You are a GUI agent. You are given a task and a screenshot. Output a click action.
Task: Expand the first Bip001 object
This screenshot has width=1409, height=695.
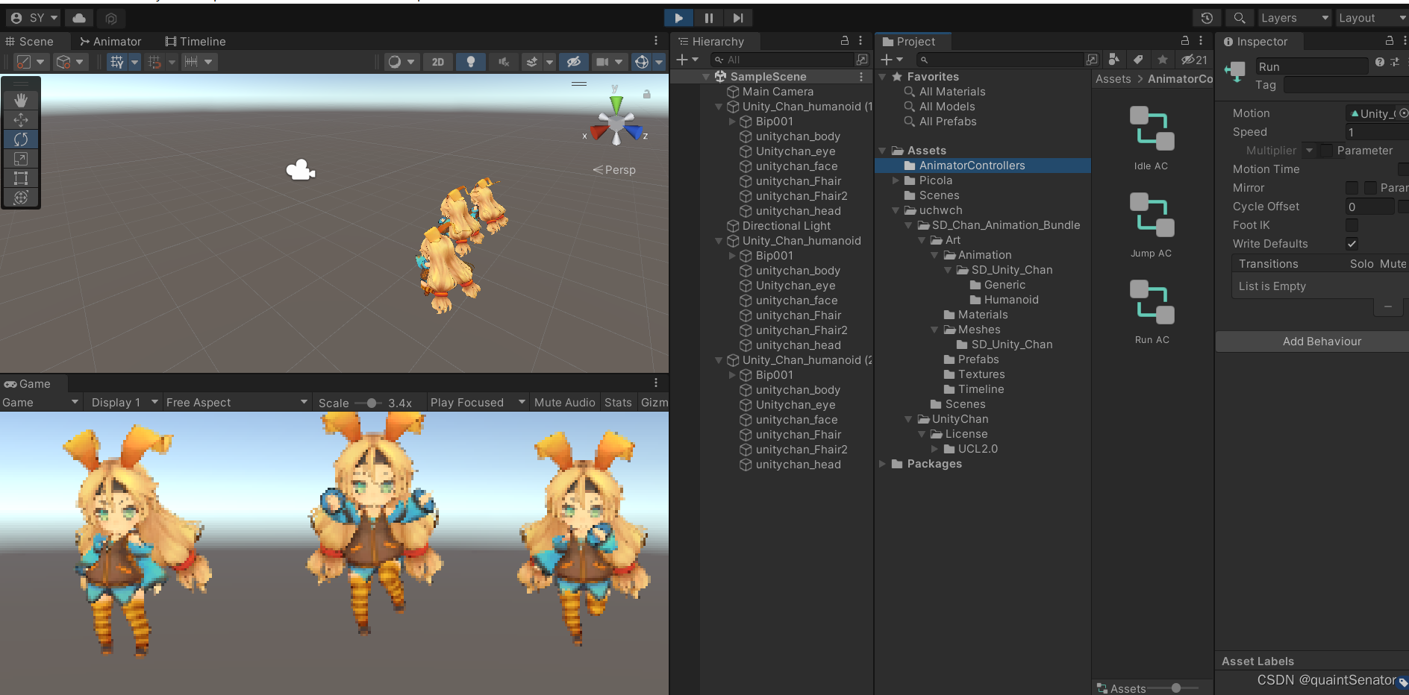point(733,122)
